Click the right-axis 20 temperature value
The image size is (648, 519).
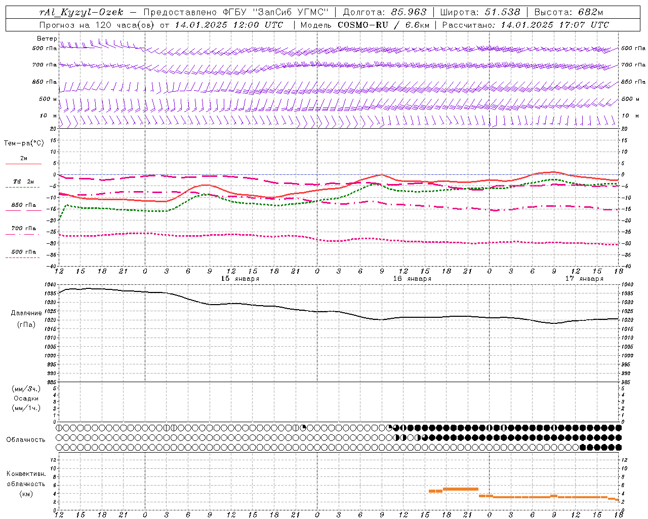click(x=625, y=129)
